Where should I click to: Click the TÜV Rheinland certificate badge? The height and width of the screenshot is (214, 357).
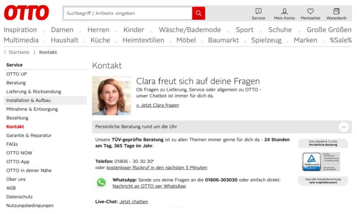[321, 162]
